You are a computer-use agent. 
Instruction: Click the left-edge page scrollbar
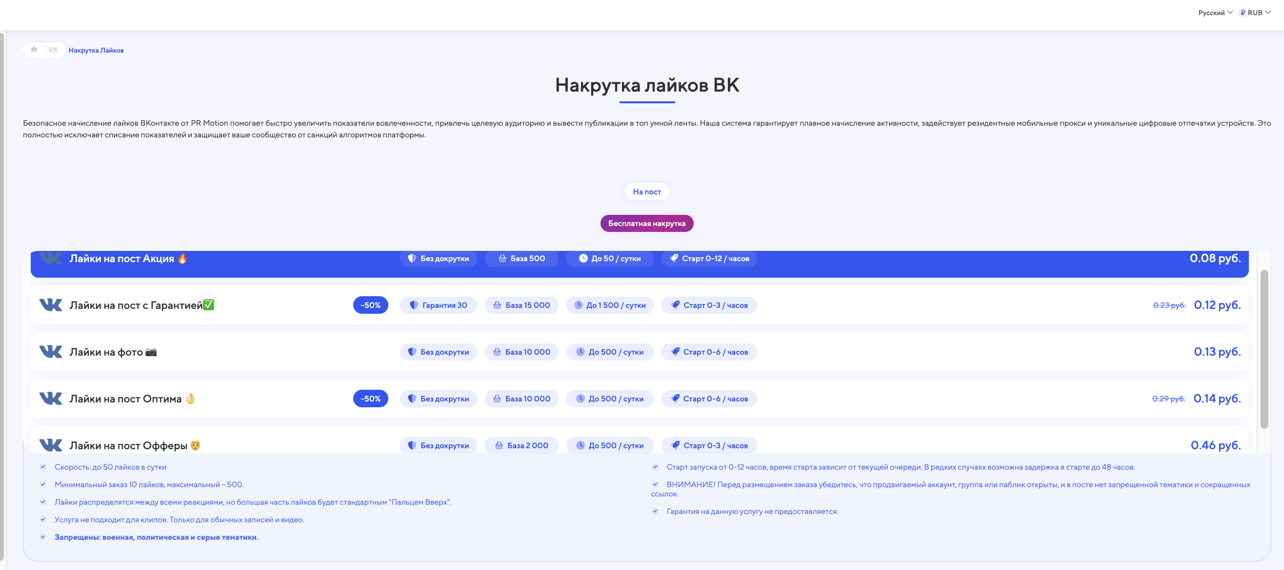2,297
